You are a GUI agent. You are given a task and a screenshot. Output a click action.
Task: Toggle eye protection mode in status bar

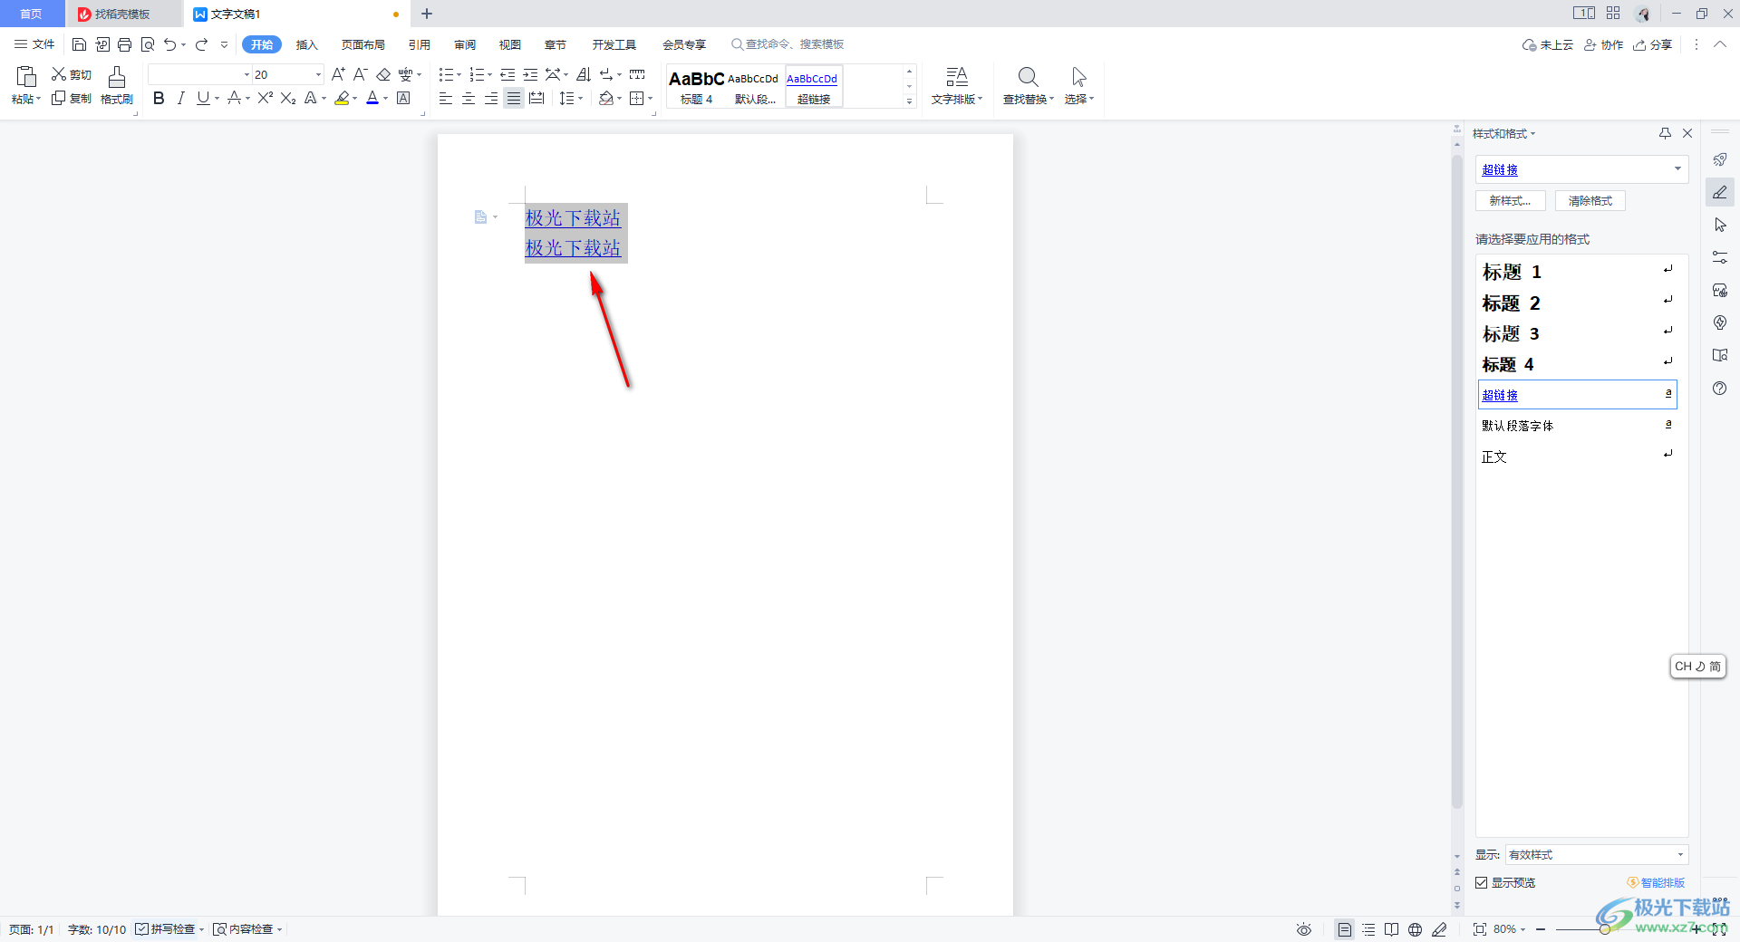point(1303,929)
